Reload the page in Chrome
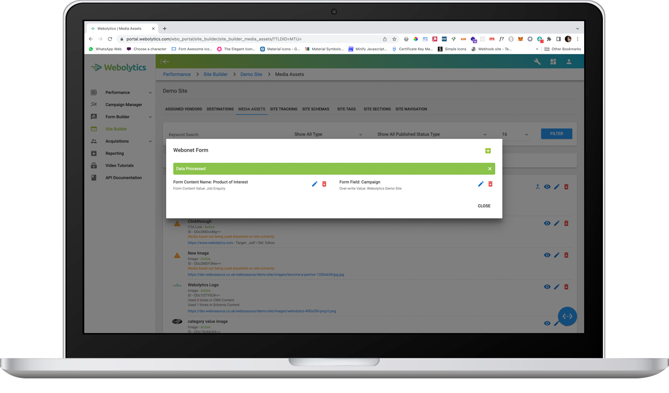Screen dimensions: 669x393 click(x=110, y=39)
